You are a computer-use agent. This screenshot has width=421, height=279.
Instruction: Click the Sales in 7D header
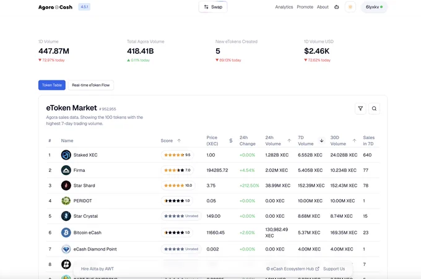coord(368,140)
